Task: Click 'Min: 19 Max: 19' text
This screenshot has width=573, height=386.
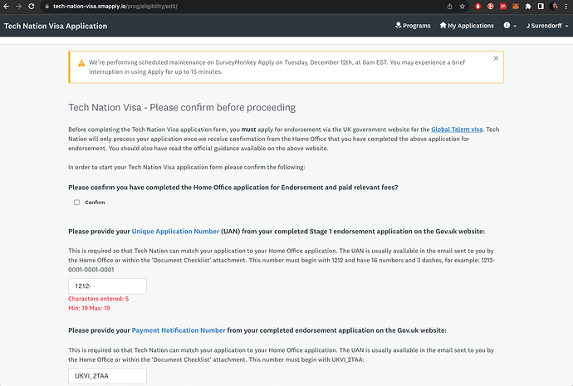Action: (x=89, y=308)
